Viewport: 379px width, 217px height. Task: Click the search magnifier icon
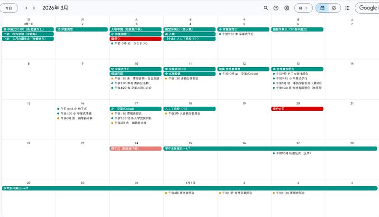pos(266,8)
